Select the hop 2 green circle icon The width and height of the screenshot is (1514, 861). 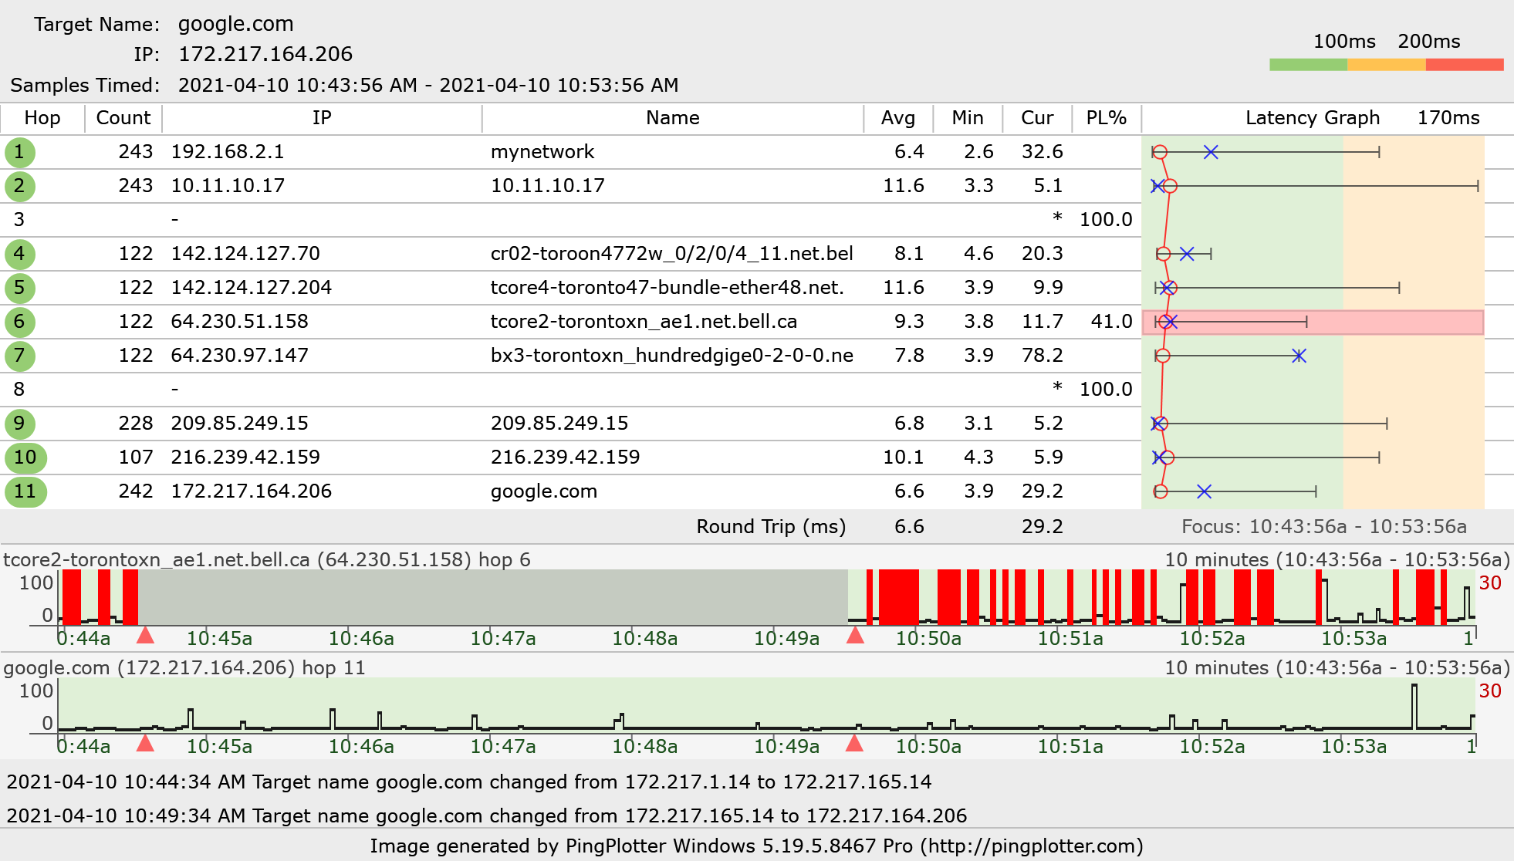[20, 186]
